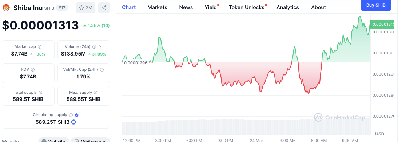Click Vol/Mkt Cap (24h) info icon
Image resolution: width=398 pixels, height=142 pixels.
pyautogui.click(x=102, y=69)
